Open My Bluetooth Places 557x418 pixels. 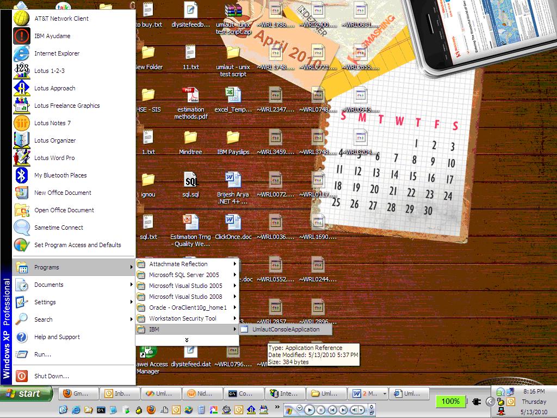click(x=74, y=175)
